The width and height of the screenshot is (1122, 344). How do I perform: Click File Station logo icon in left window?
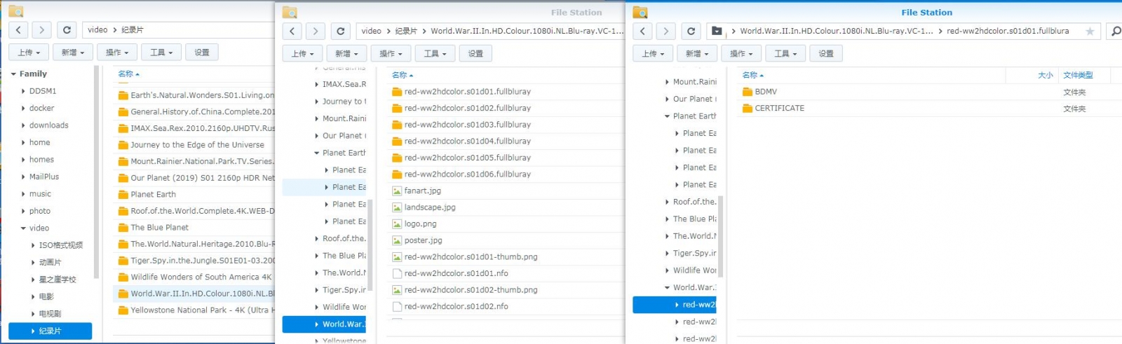pyautogui.click(x=15, y=11)
